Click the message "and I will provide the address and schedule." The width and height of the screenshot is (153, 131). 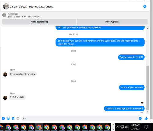[100, 28]
